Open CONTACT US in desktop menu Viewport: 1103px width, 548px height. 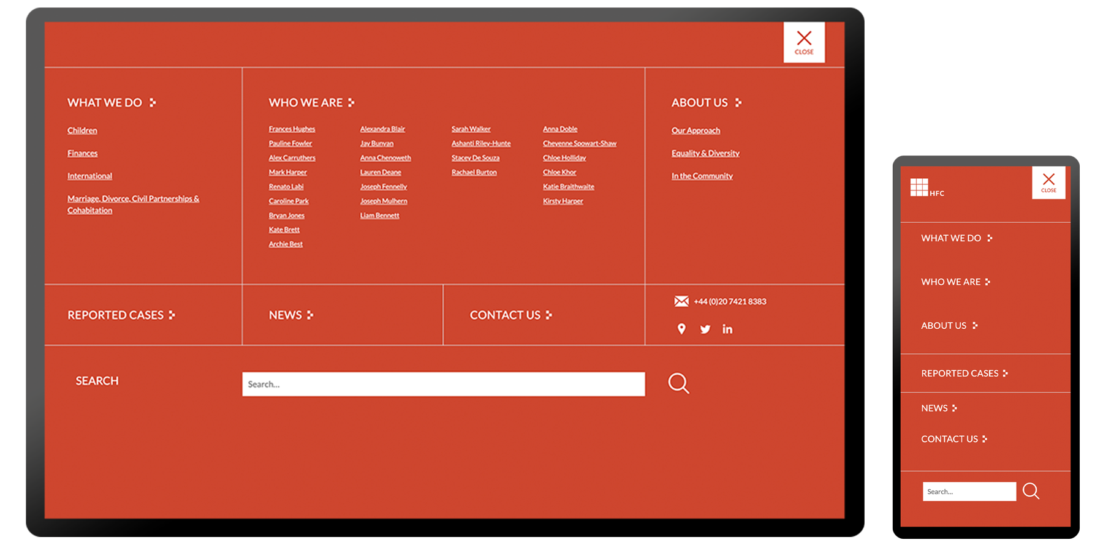pos(510,315)
